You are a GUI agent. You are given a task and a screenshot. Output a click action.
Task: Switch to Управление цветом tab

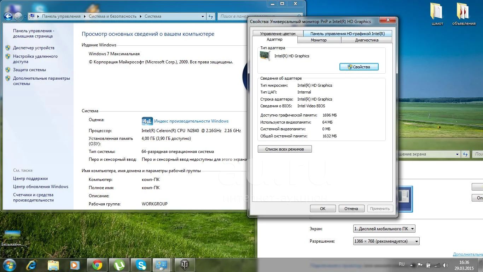tap(278, 34)
